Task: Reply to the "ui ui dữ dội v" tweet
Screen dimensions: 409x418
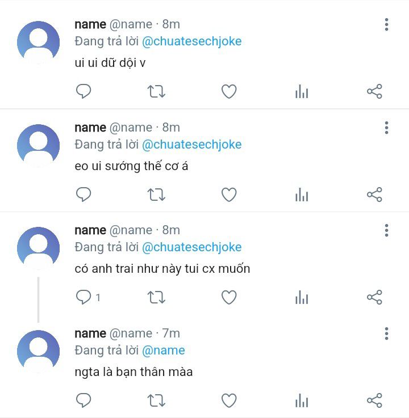Action: click(84, 91)
